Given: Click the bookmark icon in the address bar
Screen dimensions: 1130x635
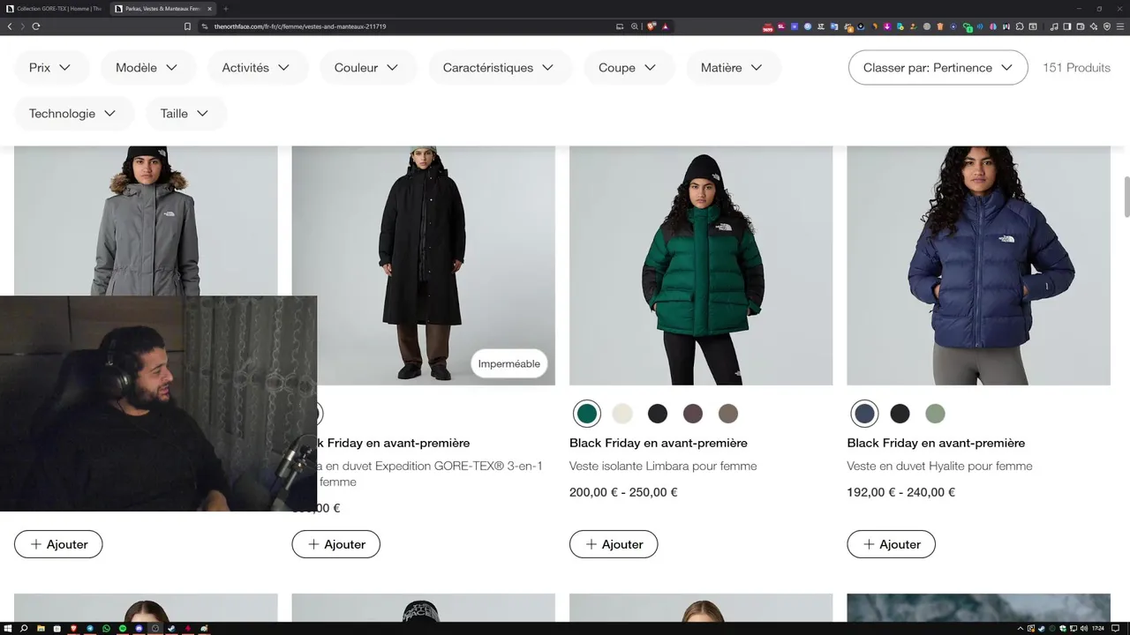Looking at the screenshot, I should (x=187, y=26).
